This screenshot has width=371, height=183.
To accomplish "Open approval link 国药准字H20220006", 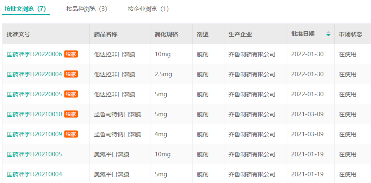I will tap(34, 54).
